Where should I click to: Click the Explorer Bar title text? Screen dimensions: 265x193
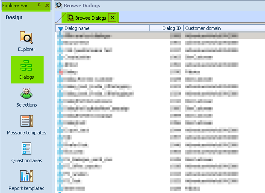pyautogui.click(x=15, y=6)
